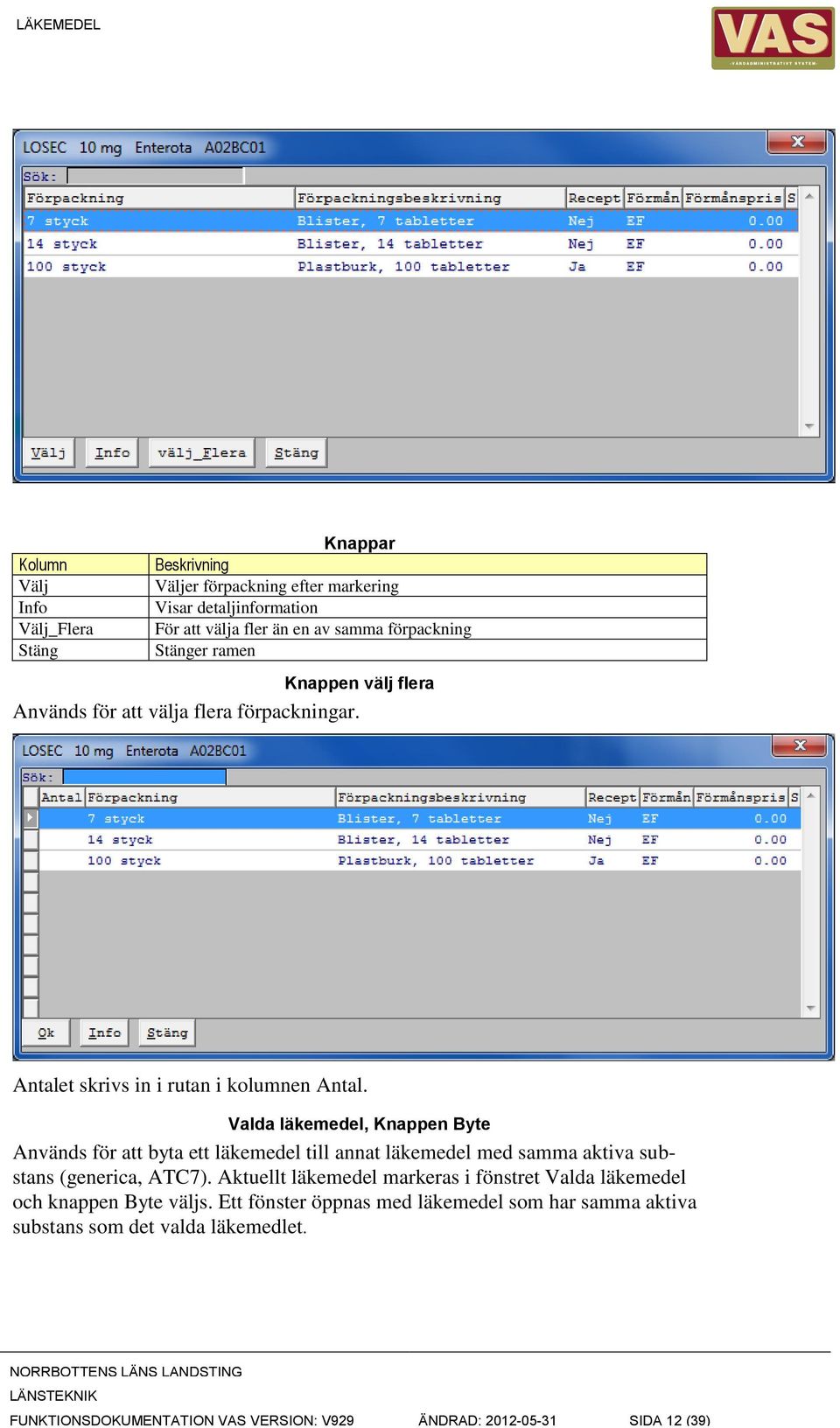
Task: Click Antal cell for 14 styck row
Action: [x=61, y=839]
